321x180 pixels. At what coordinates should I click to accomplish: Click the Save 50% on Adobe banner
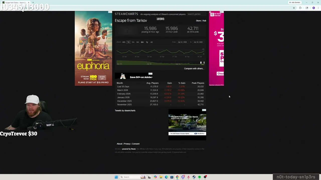(134, 76)
